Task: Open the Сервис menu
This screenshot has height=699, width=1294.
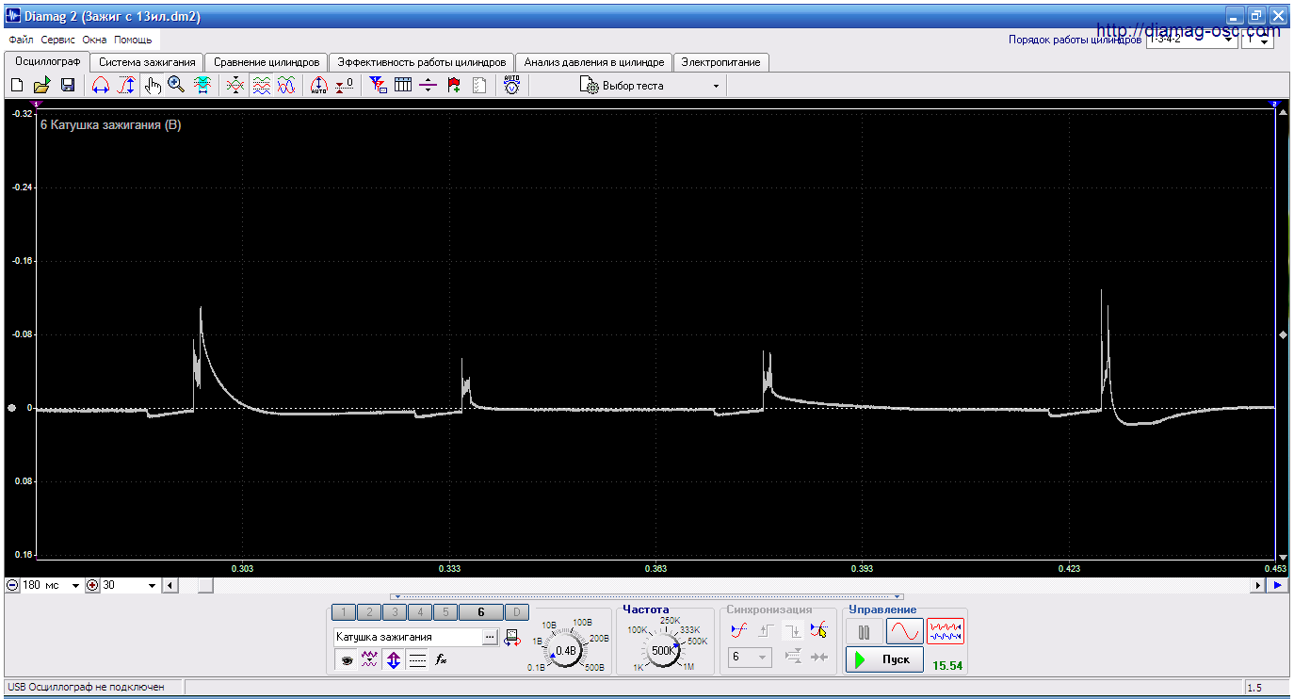Action: click(58, 40)
